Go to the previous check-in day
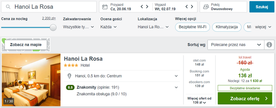Image resolution: width=276 pixels, height=108 pixels. (x=142, y=7)
